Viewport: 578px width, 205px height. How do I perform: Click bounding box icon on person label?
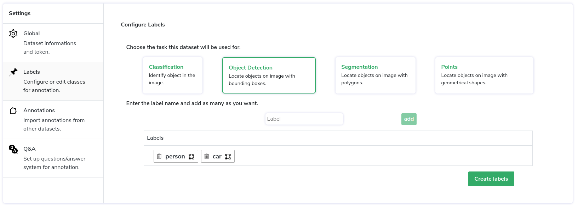pyautogui.click(x=191, y=157)
